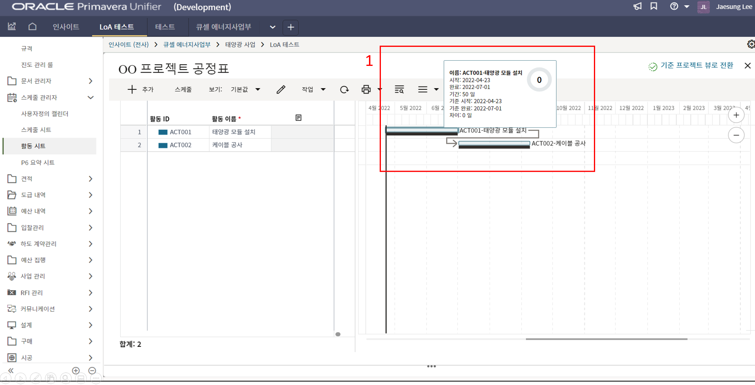This screenshot has height=385, width=755.
Task: Click the refresh icon in the toolbar
Action: (344, 90)
